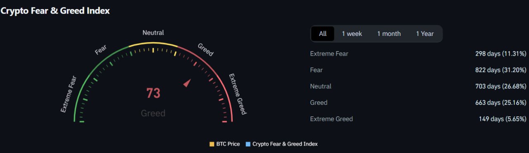The height and width of the screenshot is (153, 529).
Task: Switch to the 1 Year tab
Action: pyautogui.click(x=425, y=34)
